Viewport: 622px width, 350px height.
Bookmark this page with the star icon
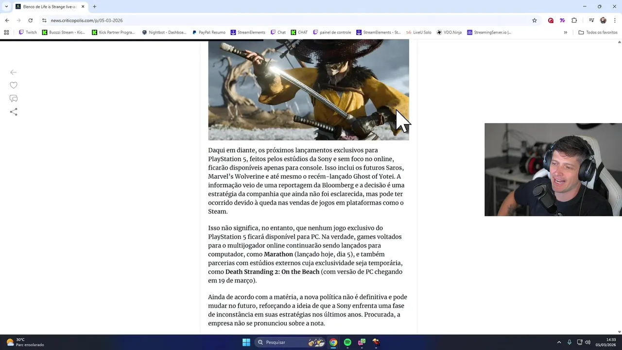535,20
